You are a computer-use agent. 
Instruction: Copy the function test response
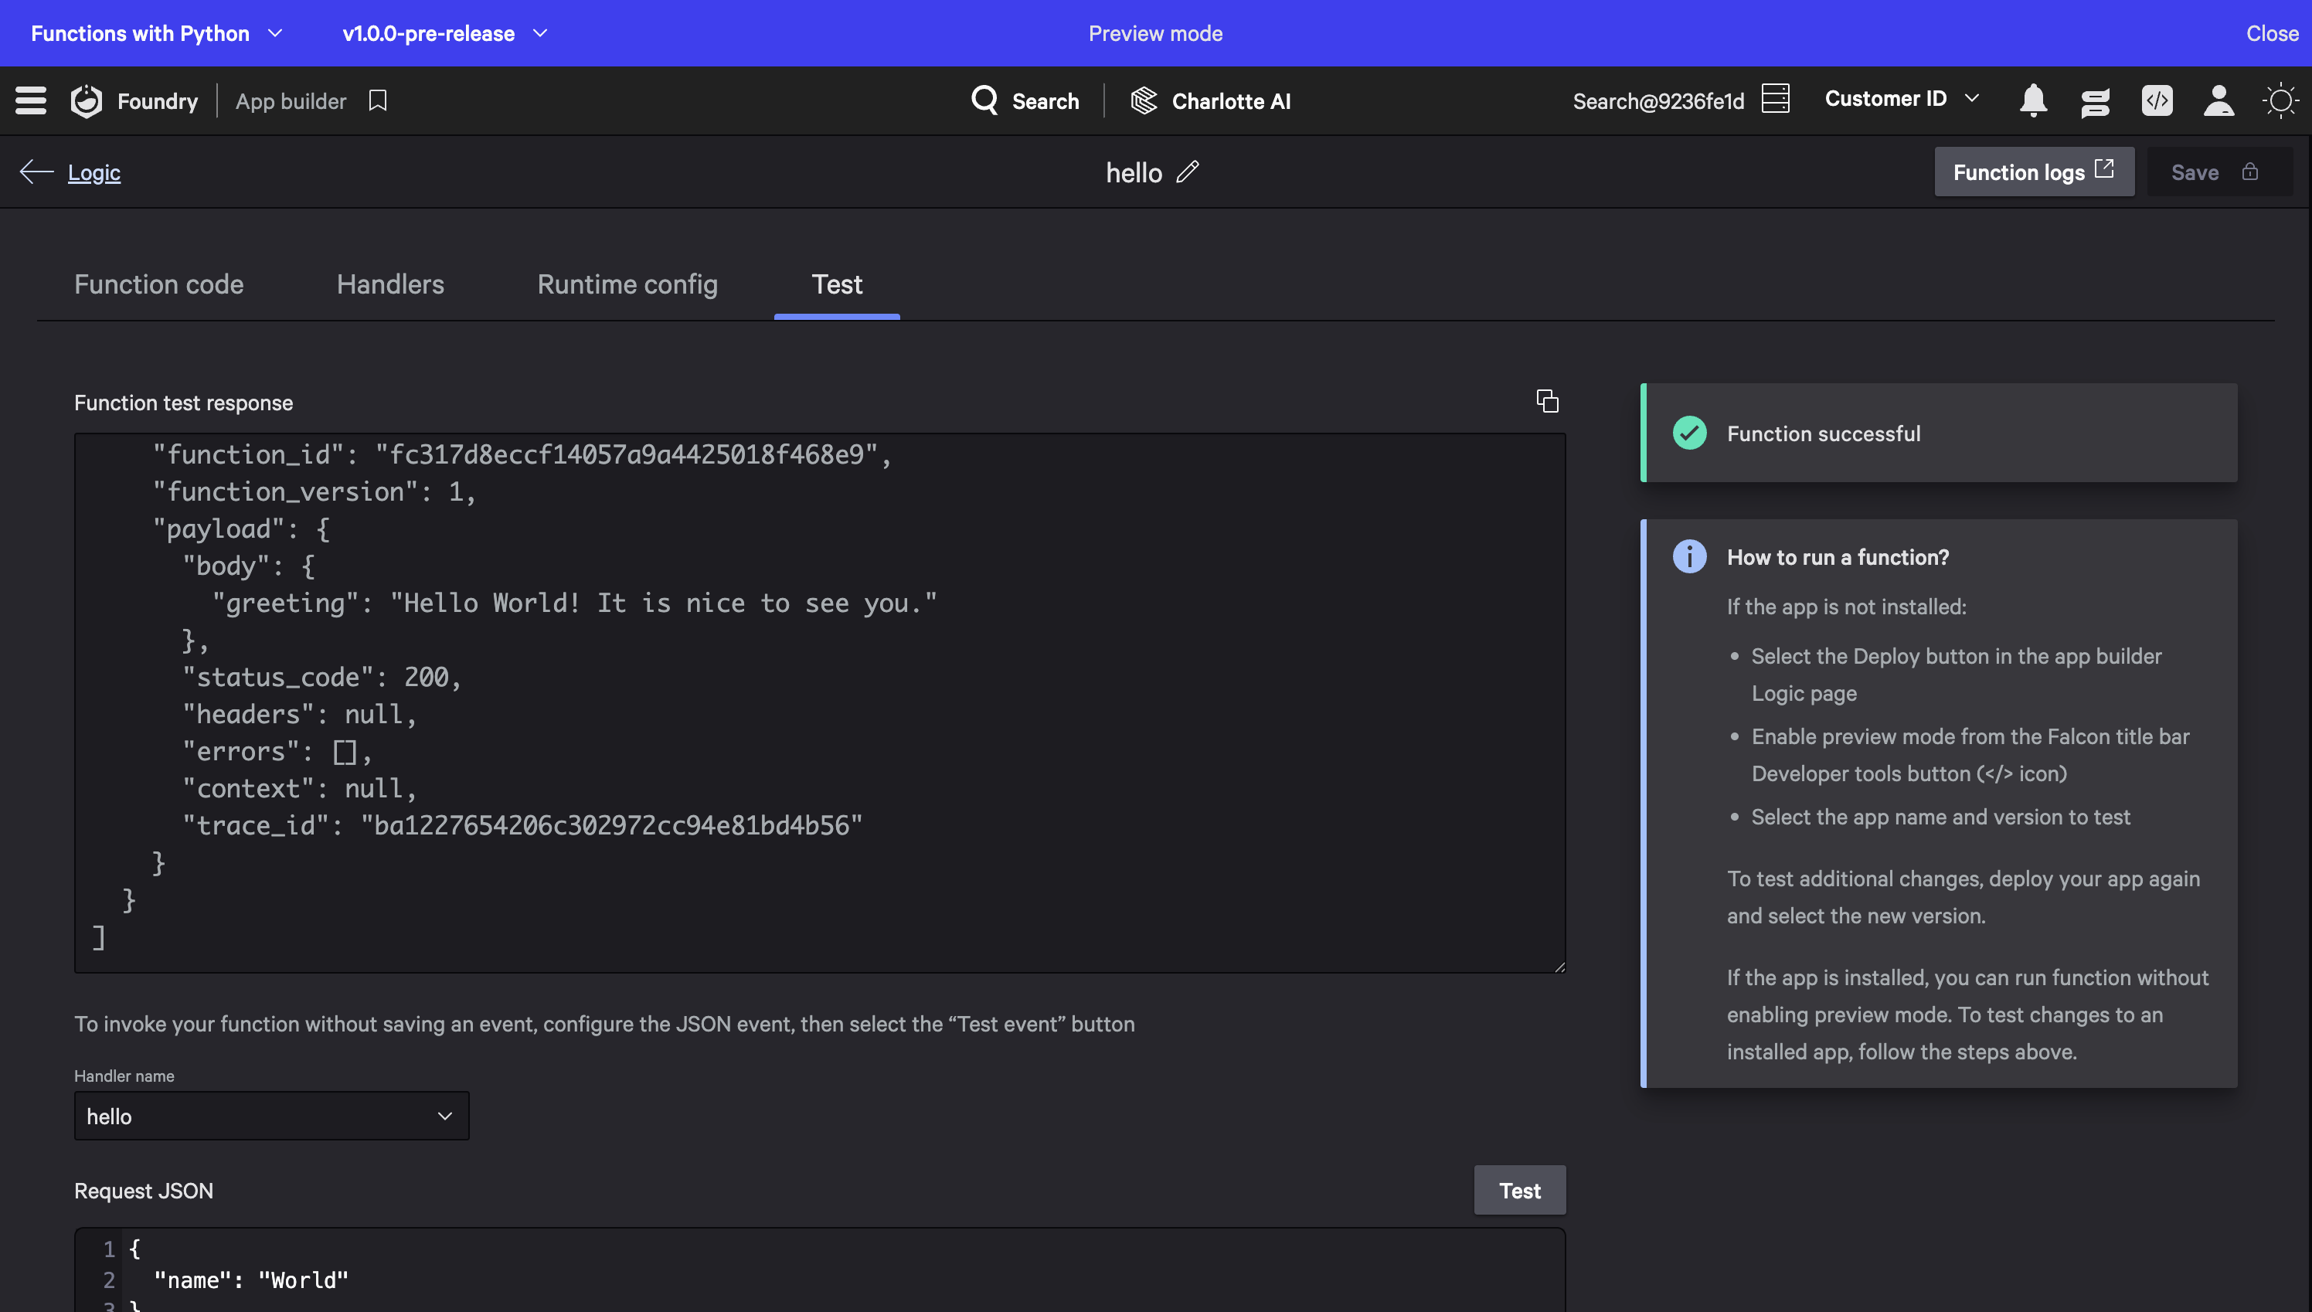coord(1547,401)
